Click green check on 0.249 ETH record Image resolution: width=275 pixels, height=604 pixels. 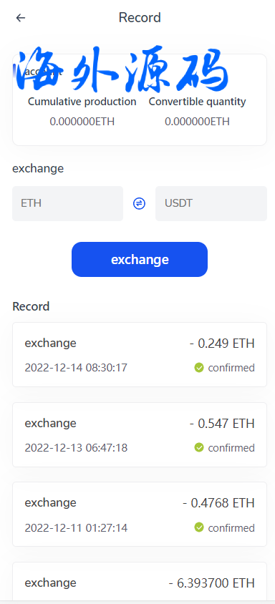(199, 368)
